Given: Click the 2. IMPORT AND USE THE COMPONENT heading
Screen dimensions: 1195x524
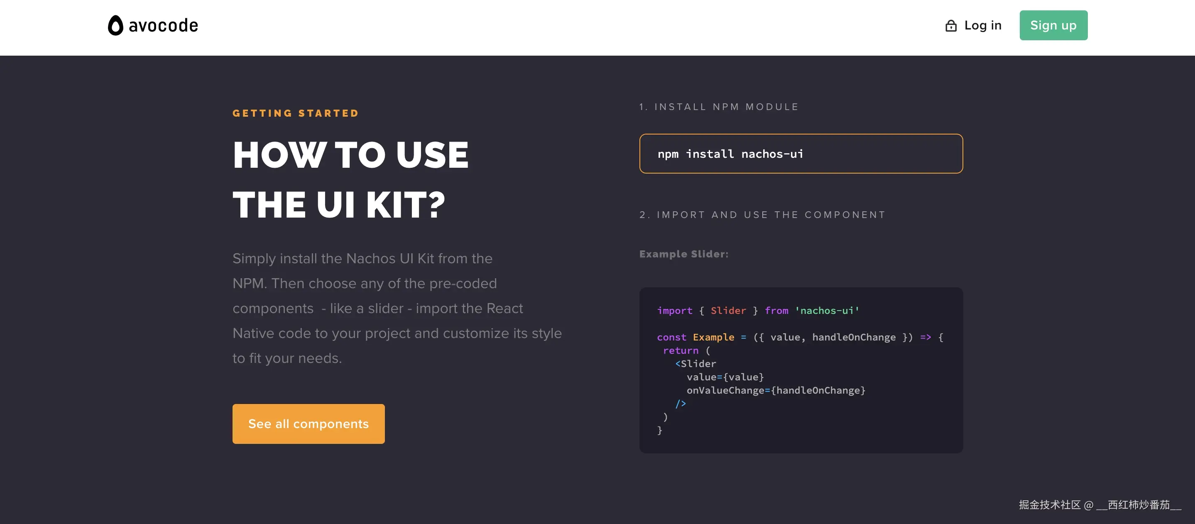Looking at the screenshot, I should pyautogui.click(x=762, y=215).
